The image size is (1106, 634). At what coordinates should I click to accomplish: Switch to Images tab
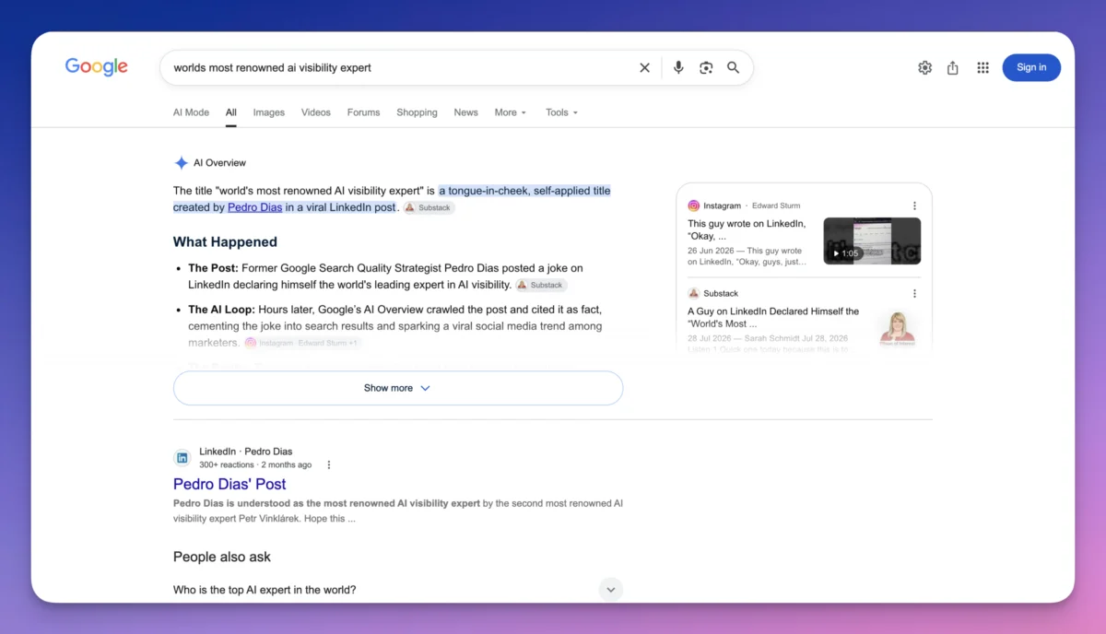(x=269, y=112)
